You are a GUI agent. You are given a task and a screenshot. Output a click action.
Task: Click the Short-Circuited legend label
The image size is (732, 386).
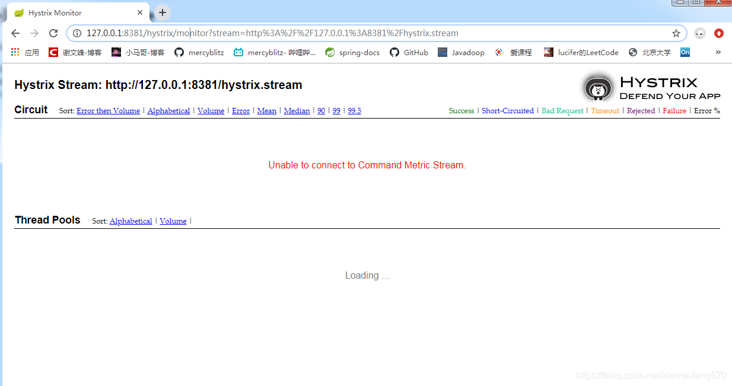(x=508, y=111)
